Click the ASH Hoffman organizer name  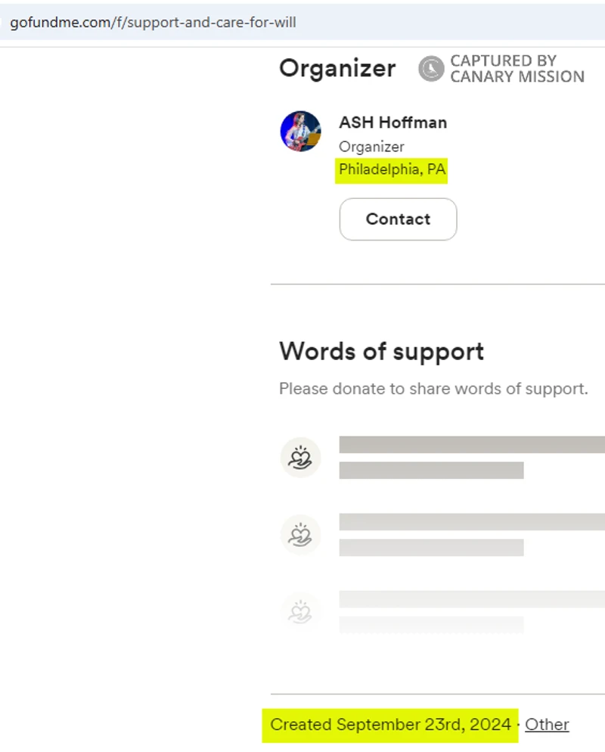point(392,123)
